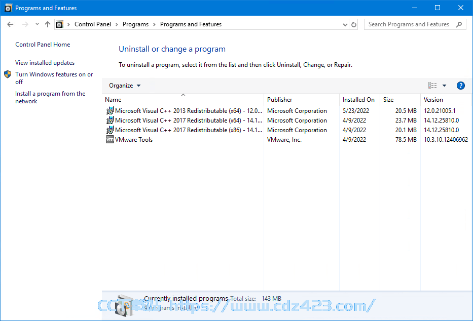This screenshot has height=321, width=473.
Task: Expand chevron after Control Panel breadcrumb
Action: coord(117,24)
